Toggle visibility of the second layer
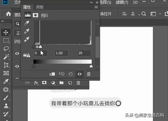Viewport: 168px width, 121px height. point(17,66)
